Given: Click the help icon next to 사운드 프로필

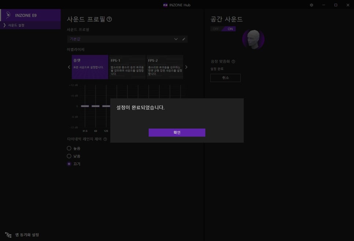Looking at the screenshot, I should [x=109, y=19].
